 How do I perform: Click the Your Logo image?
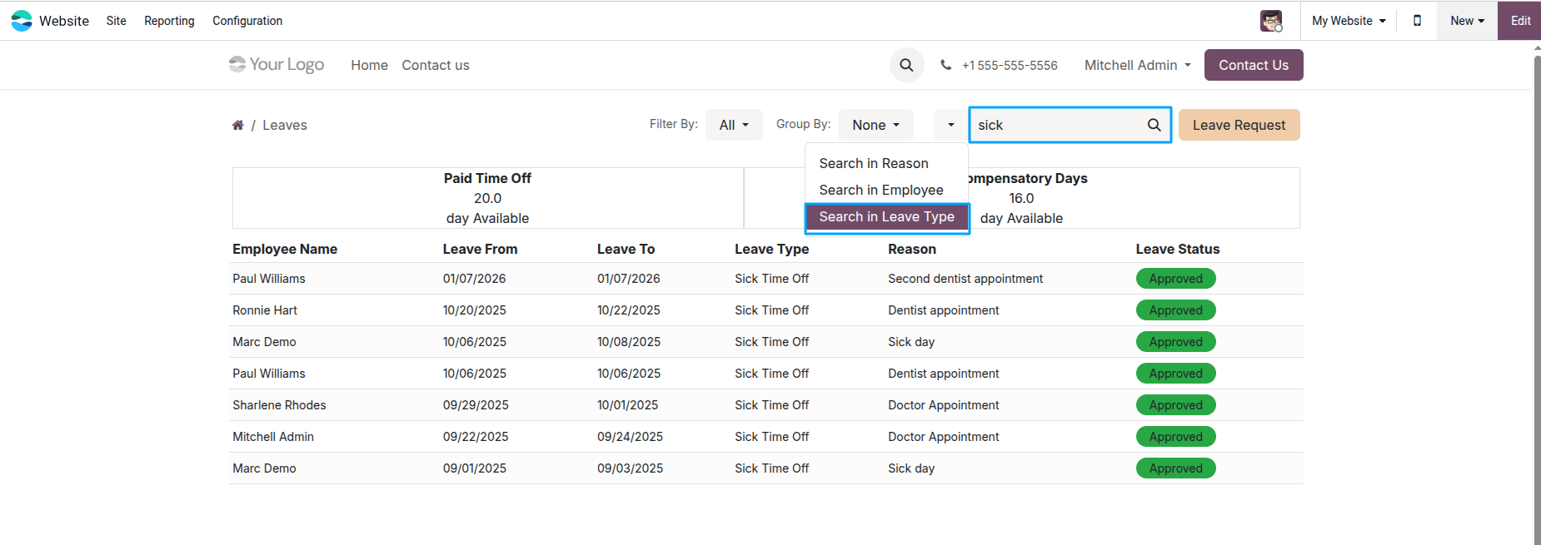click(x=277, y=65)
